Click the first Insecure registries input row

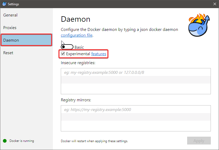(136, 72)
